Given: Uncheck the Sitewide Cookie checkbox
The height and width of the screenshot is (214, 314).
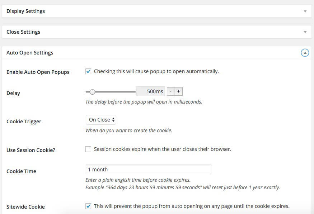Looking at the screenshot, I should tap(88, 206).
